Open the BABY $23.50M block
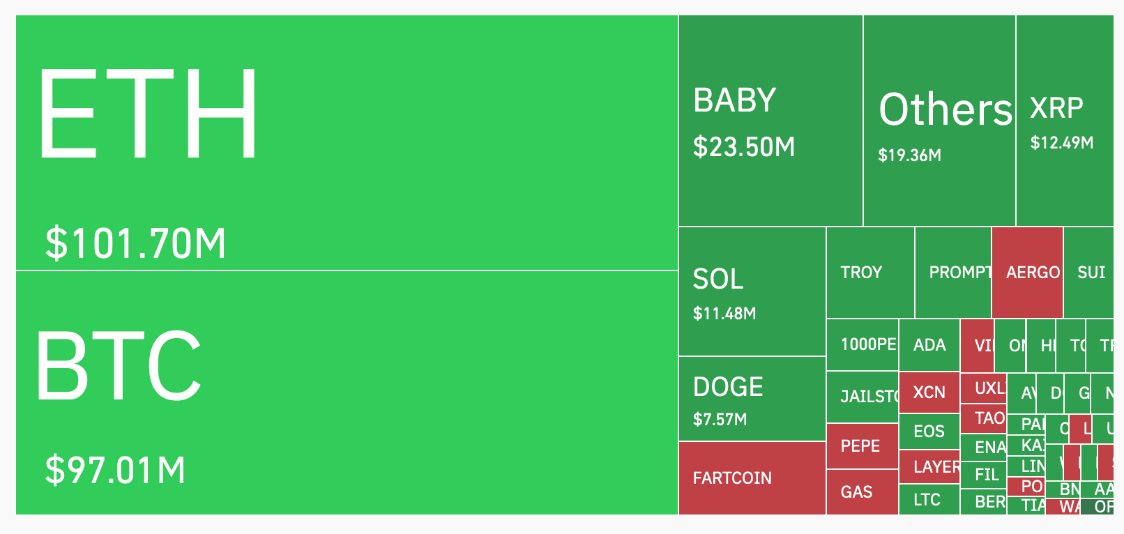Image resolution: width=1124 pixels, height=534 pixels. pos(770,121)
